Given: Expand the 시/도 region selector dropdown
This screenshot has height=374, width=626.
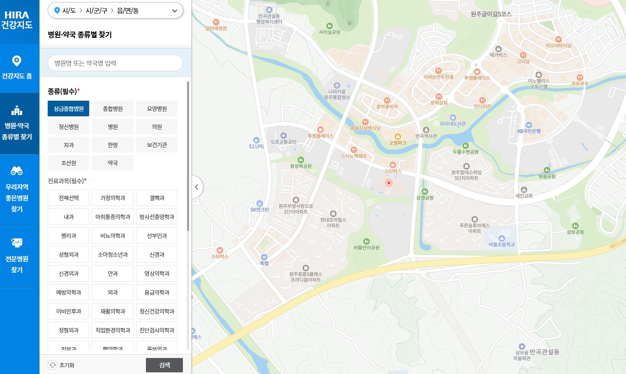Looking at the screenshot, I should click(115, 11).
